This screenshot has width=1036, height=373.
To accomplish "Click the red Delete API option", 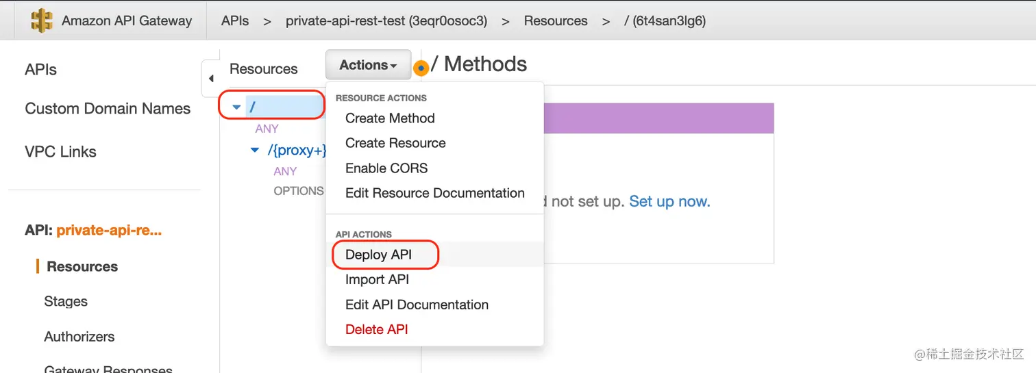I will point(376,329).
